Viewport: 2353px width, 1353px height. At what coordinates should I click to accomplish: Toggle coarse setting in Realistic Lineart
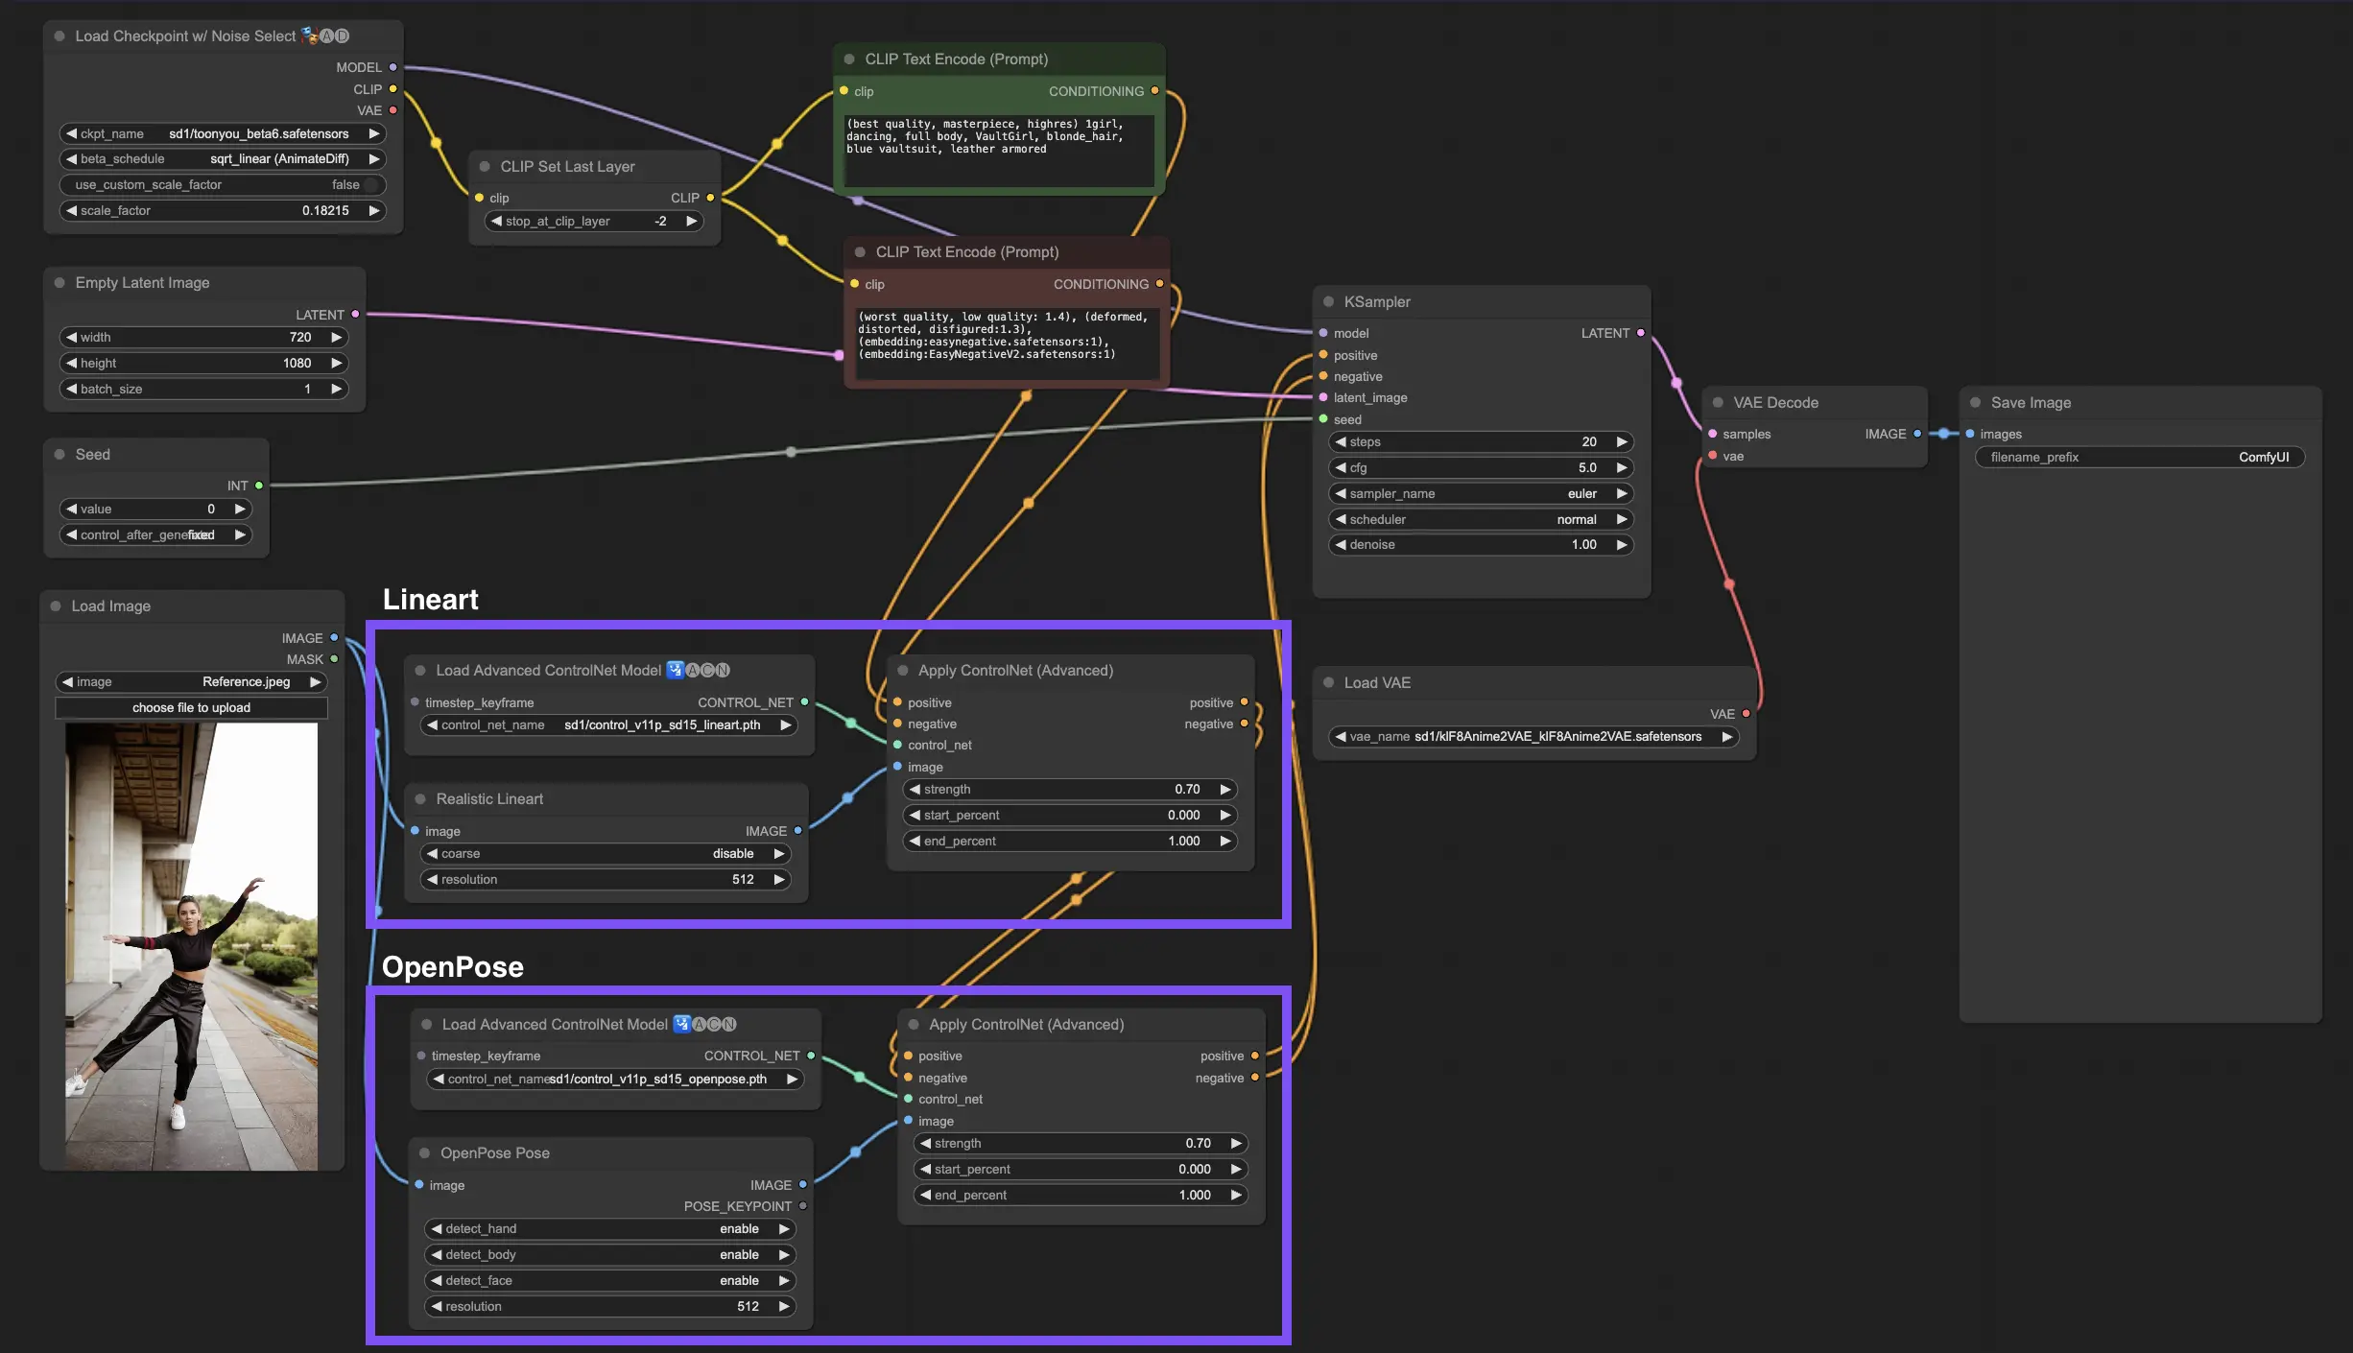(606, 853)
